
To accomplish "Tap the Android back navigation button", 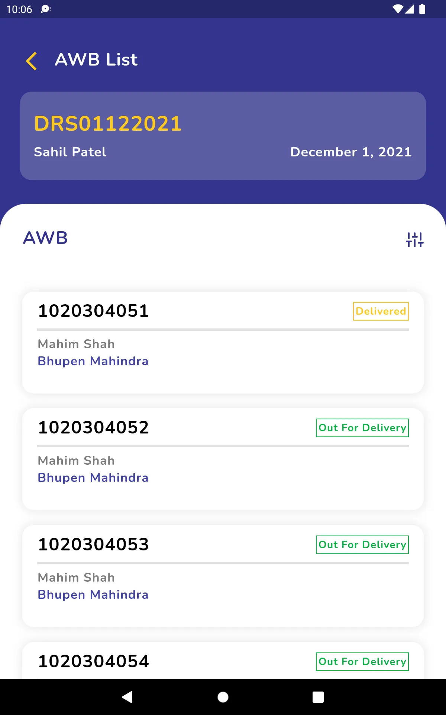I will (x=127, y=697).
